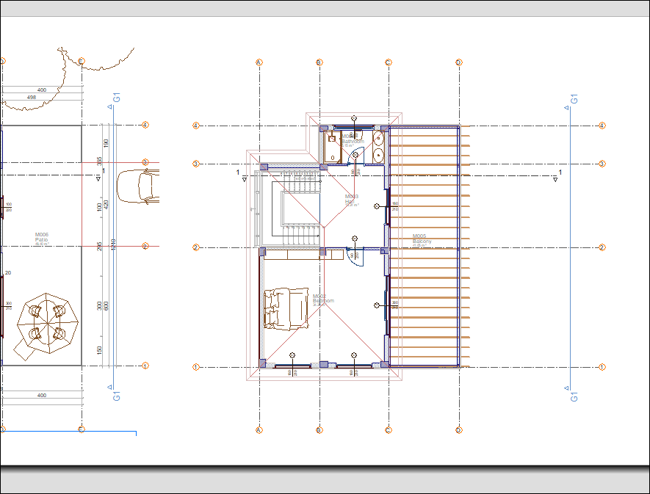Click the 150 dimension text

click(x=99, y=351)
